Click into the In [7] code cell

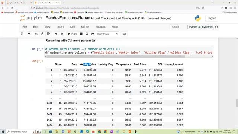[129, 51]
